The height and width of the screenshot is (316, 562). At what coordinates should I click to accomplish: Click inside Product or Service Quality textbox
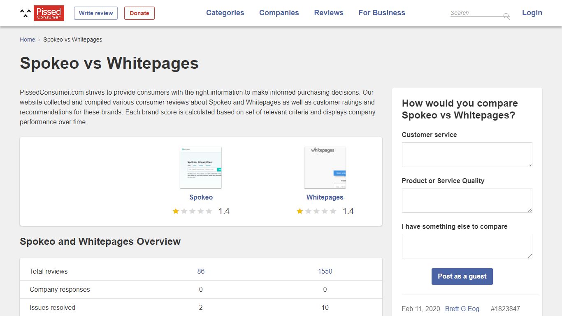tap(467, 200)
